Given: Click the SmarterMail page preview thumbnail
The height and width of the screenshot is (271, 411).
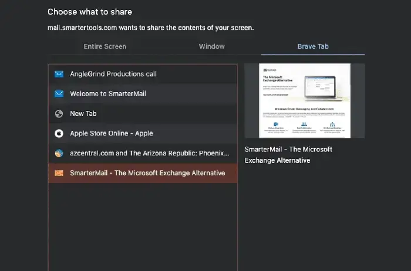Looking at the screenshot, I should click(305, 100).
